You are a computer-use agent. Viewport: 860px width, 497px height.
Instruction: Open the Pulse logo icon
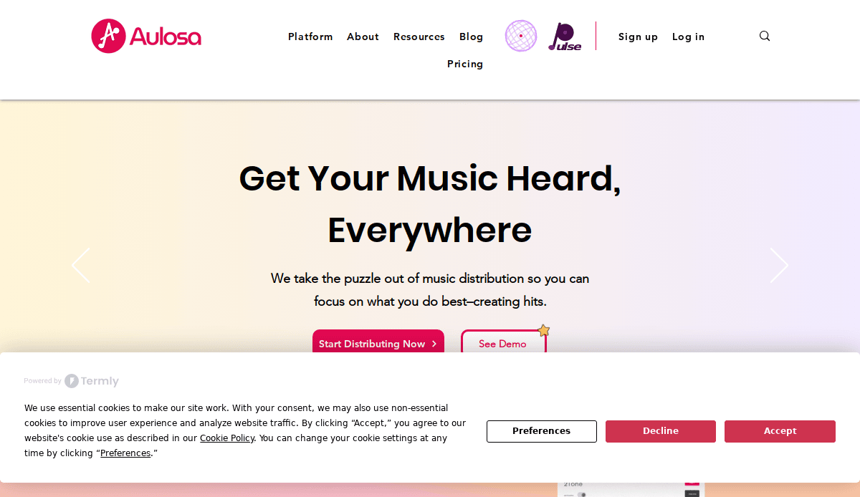point(565,37)
